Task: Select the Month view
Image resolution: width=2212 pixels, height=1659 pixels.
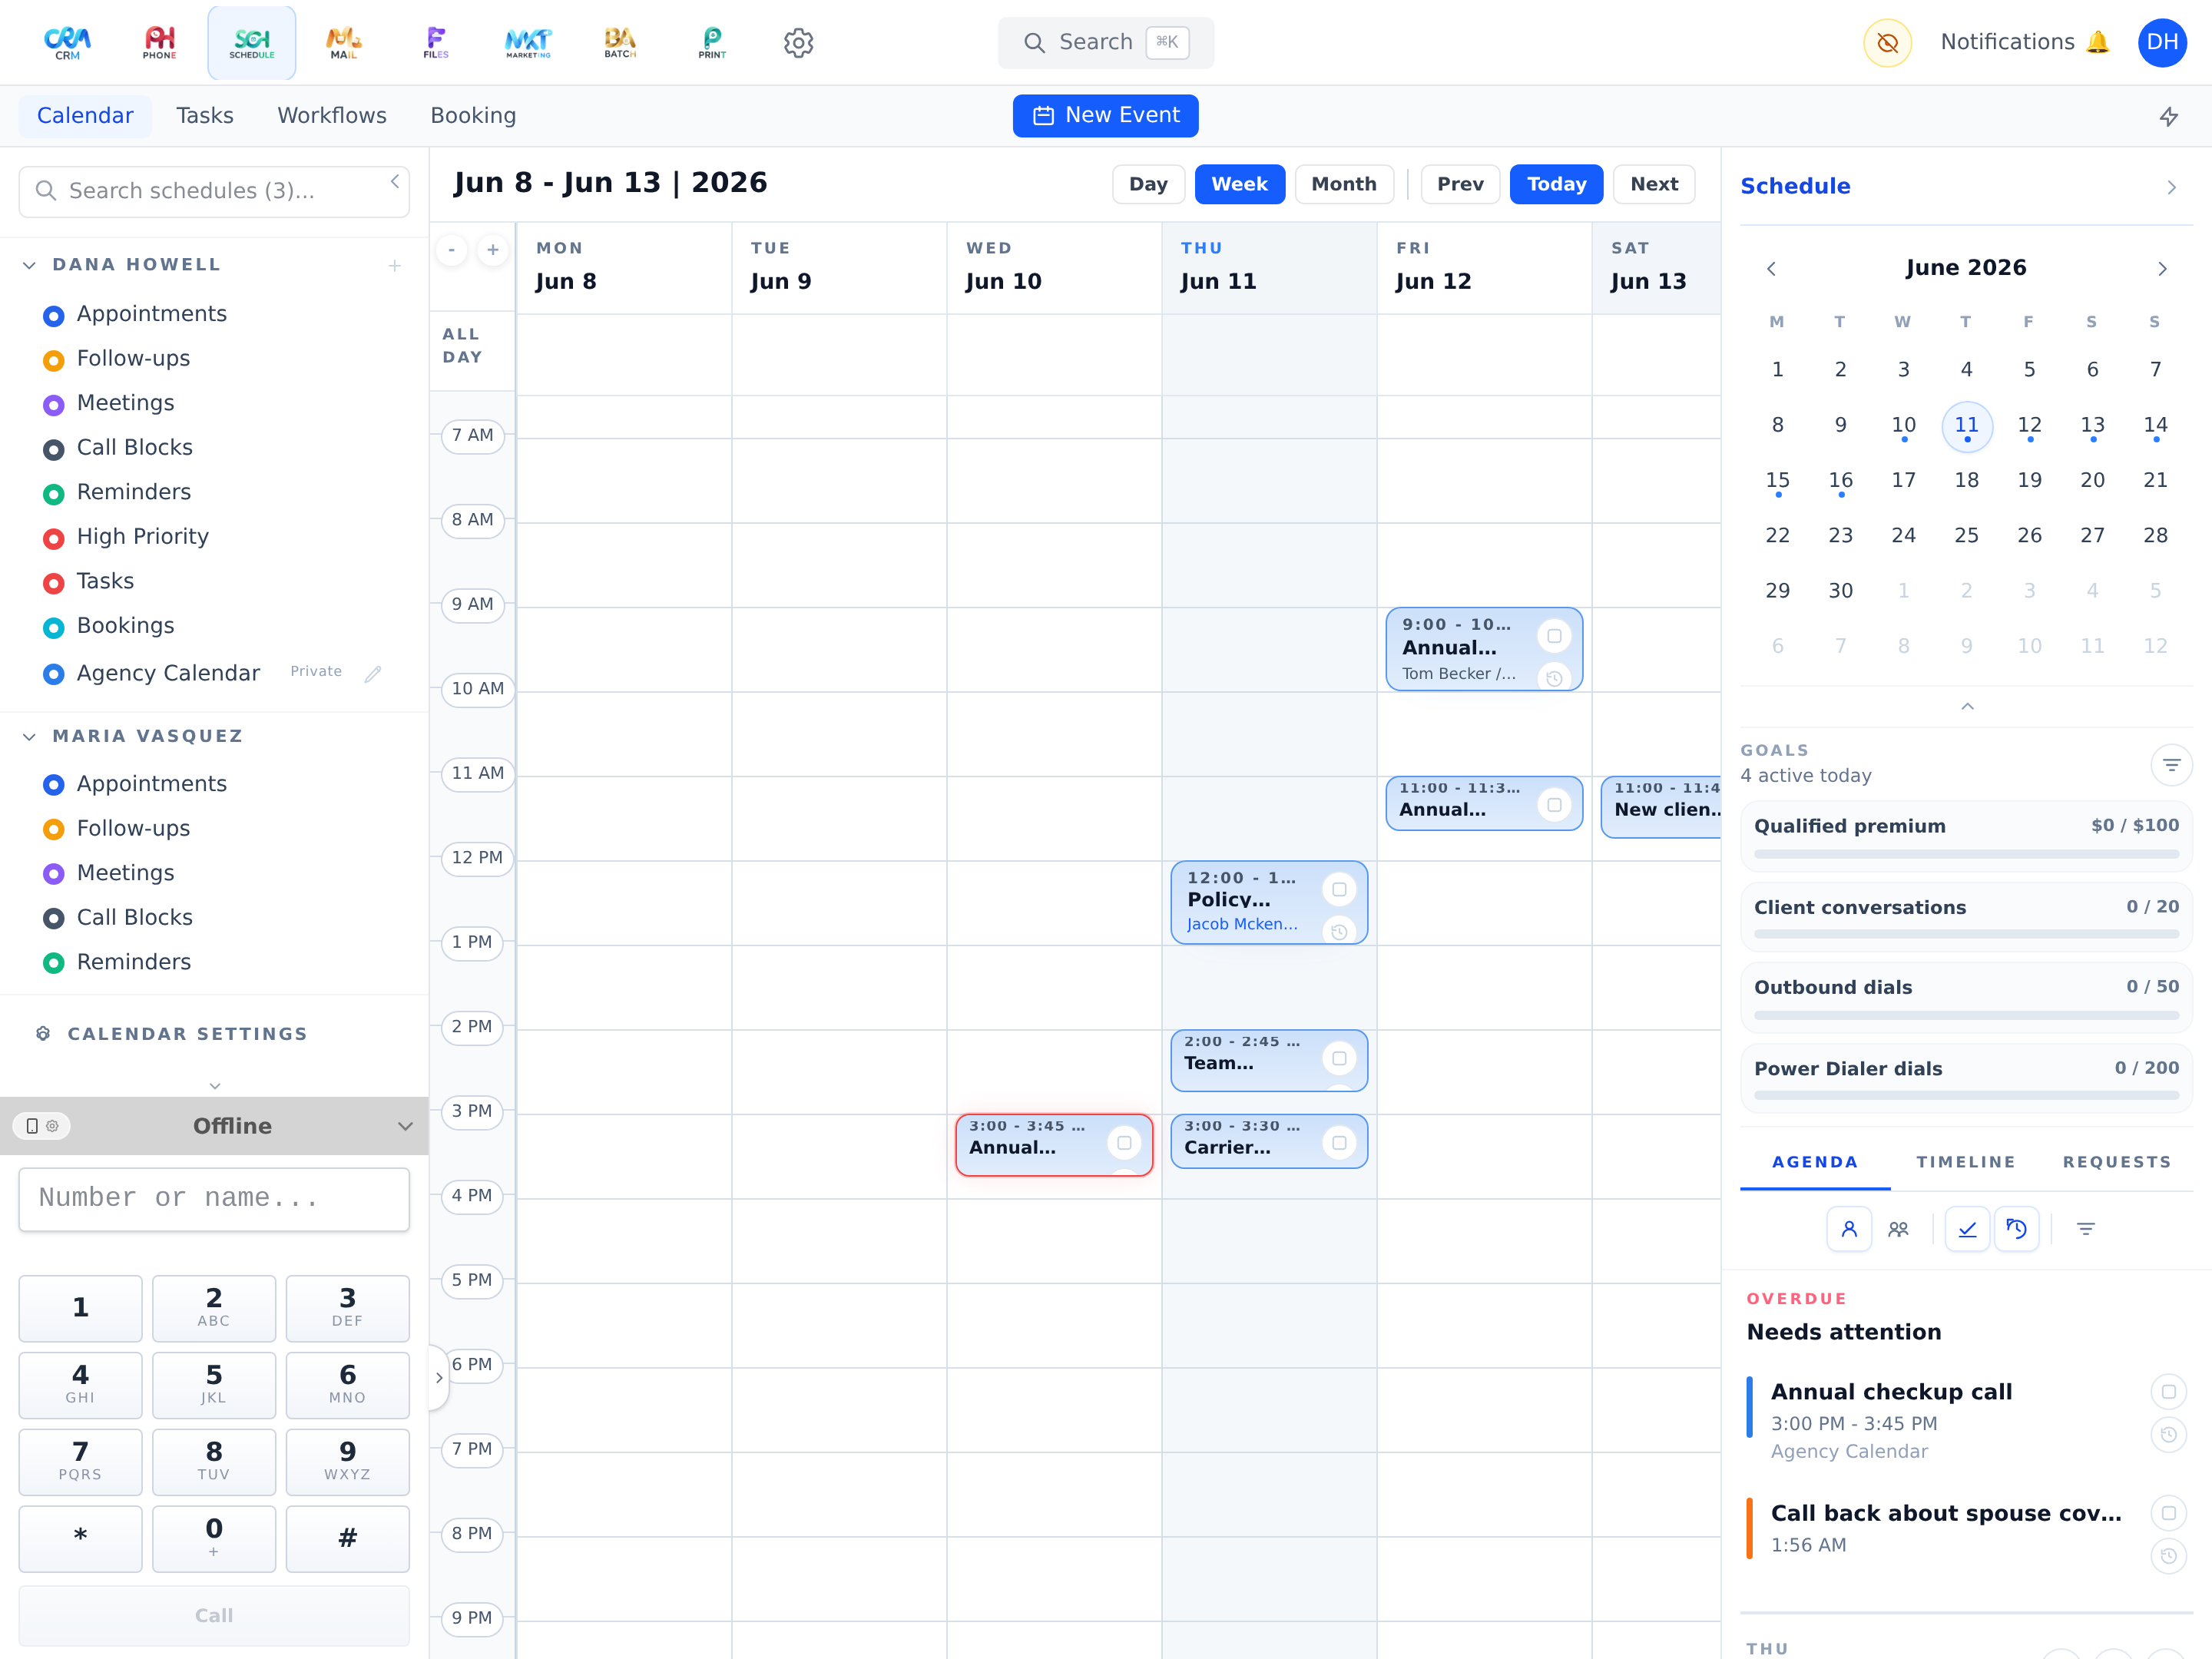Action: (1343, 184)
